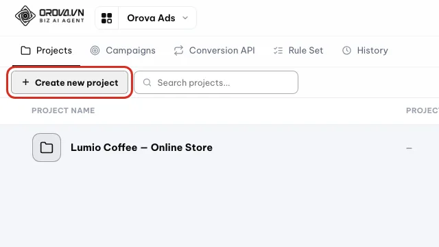Click the Orova.vn logo
This screenshot has height=247, width=439.
coord(49,16)
